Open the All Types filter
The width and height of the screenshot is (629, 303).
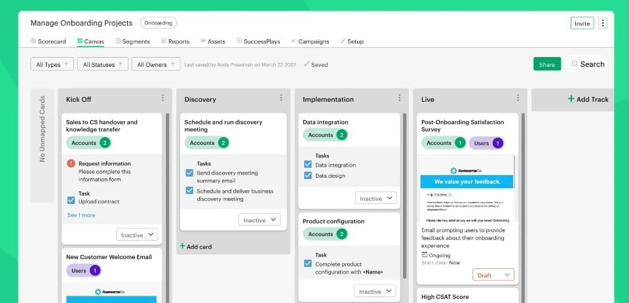(x=52, y=64)
